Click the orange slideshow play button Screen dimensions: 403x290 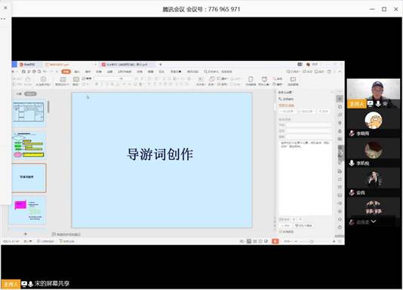point(275,241)
